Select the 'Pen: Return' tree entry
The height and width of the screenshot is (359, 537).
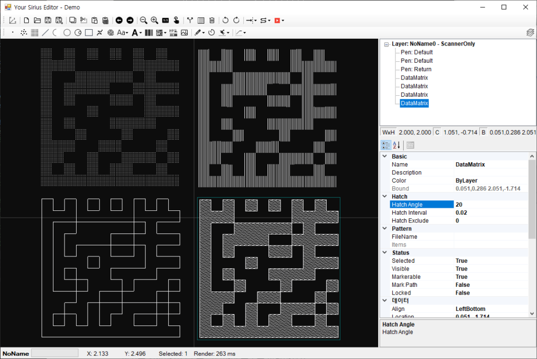click(x=416, y=69)
